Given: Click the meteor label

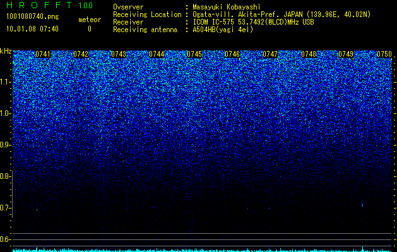Looking at the screenshot, I should coord(90,20).
